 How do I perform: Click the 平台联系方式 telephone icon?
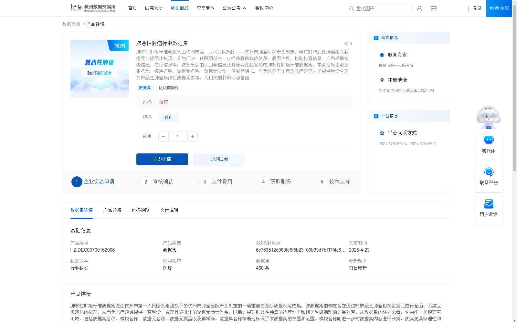382,133
